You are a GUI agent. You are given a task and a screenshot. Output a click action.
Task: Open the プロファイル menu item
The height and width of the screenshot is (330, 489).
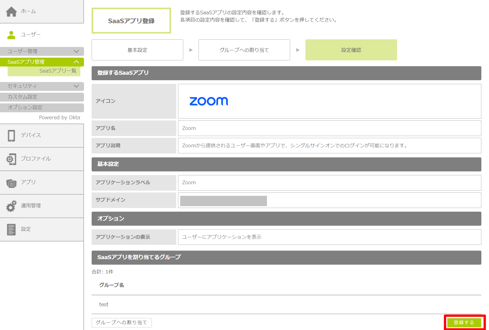click(42, 159)
